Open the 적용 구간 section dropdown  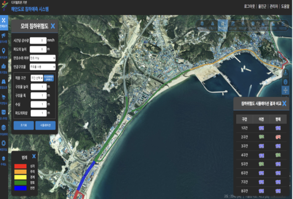[x=36, y=78]
